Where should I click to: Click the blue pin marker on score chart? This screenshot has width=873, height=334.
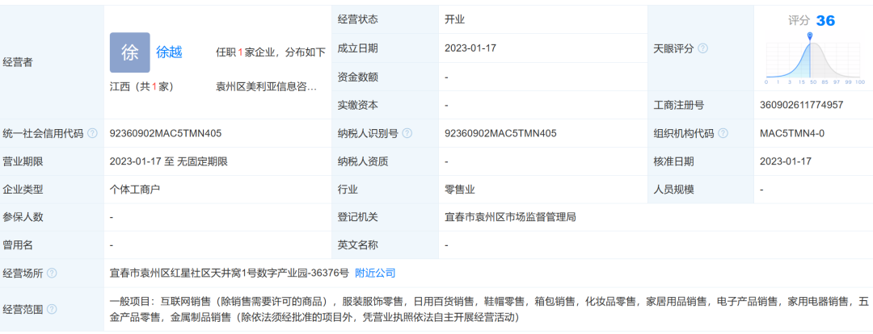pos(809,37)
